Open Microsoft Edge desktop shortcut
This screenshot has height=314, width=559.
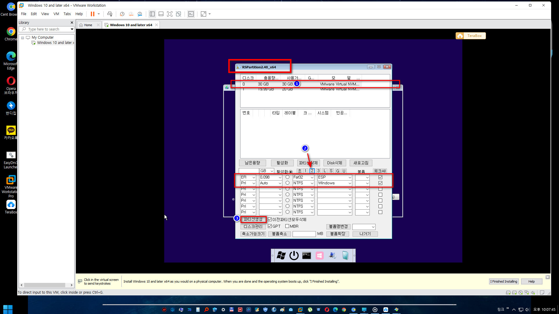click(11, 61)
